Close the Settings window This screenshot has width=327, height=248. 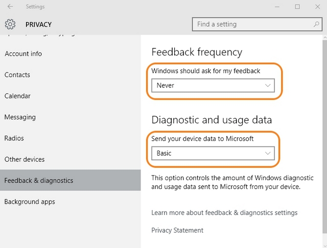[x=317, y=7]
